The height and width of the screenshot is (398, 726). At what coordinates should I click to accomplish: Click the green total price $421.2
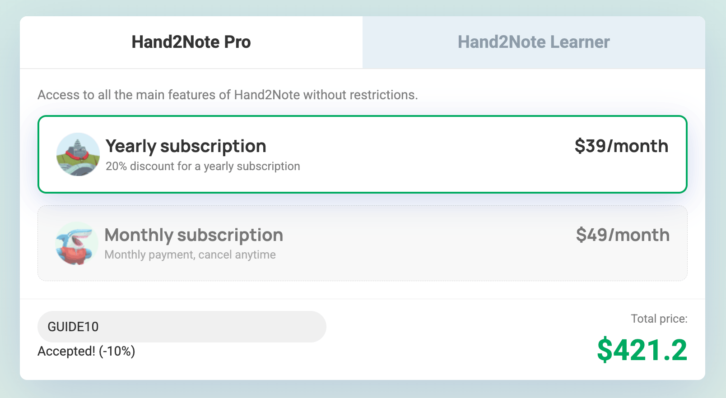pyautogui.click(x=642, y=348)
